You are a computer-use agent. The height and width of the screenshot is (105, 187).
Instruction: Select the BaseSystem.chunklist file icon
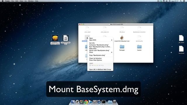click(139, 29)
